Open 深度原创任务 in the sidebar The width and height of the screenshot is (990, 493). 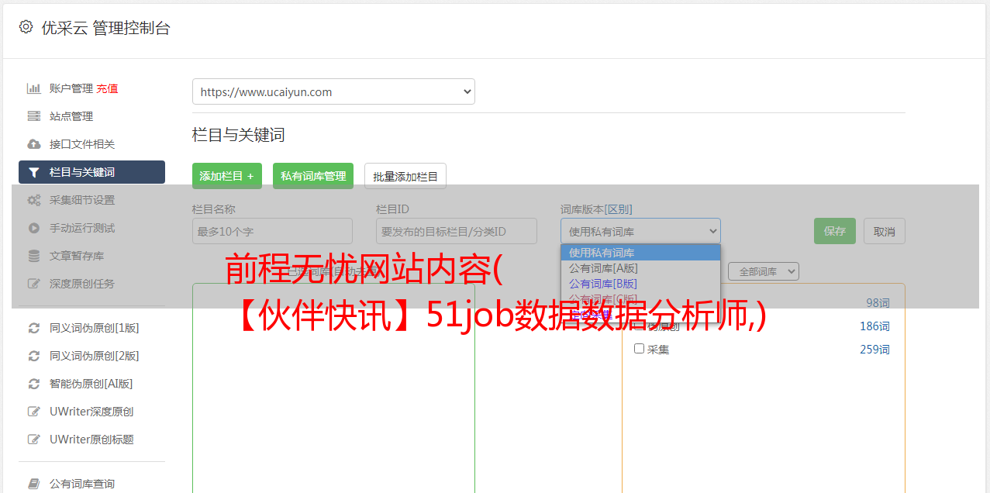coord(82,284)
